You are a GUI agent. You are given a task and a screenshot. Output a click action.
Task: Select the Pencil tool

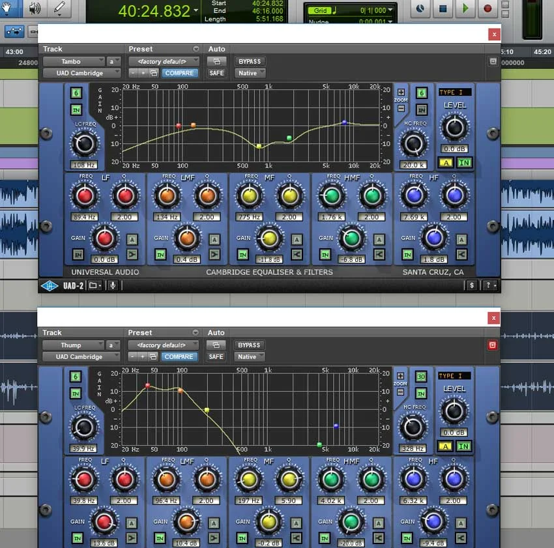tap(59, 8)
